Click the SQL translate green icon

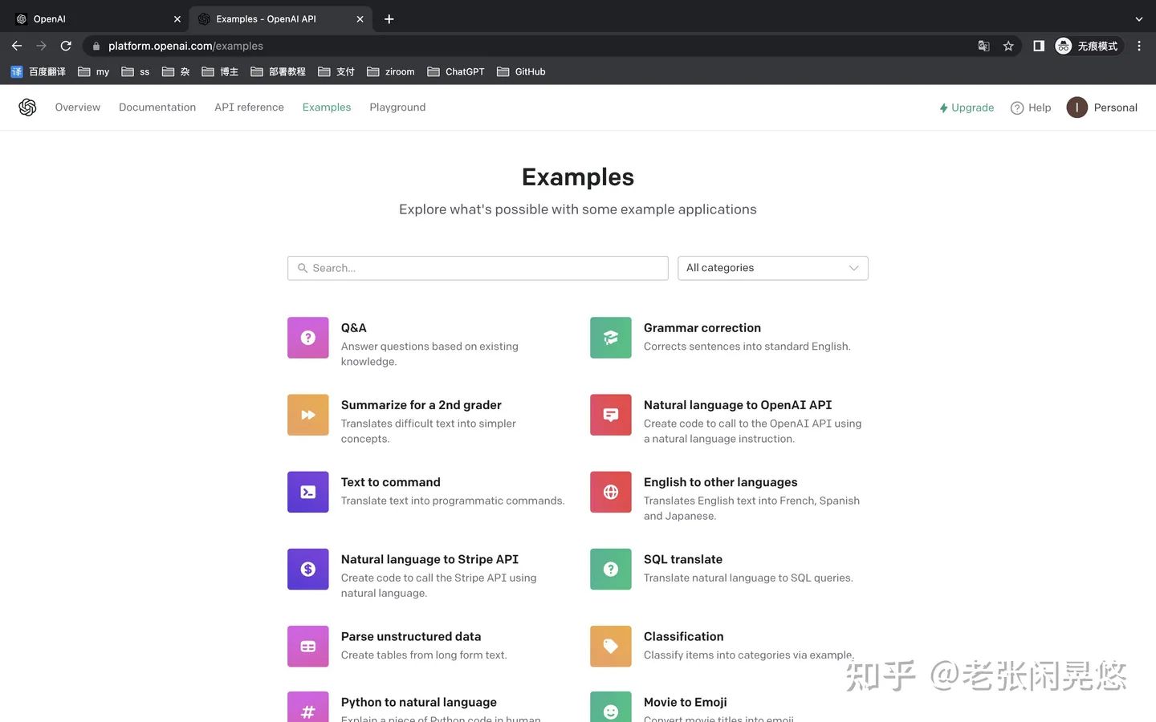point(610,569)
